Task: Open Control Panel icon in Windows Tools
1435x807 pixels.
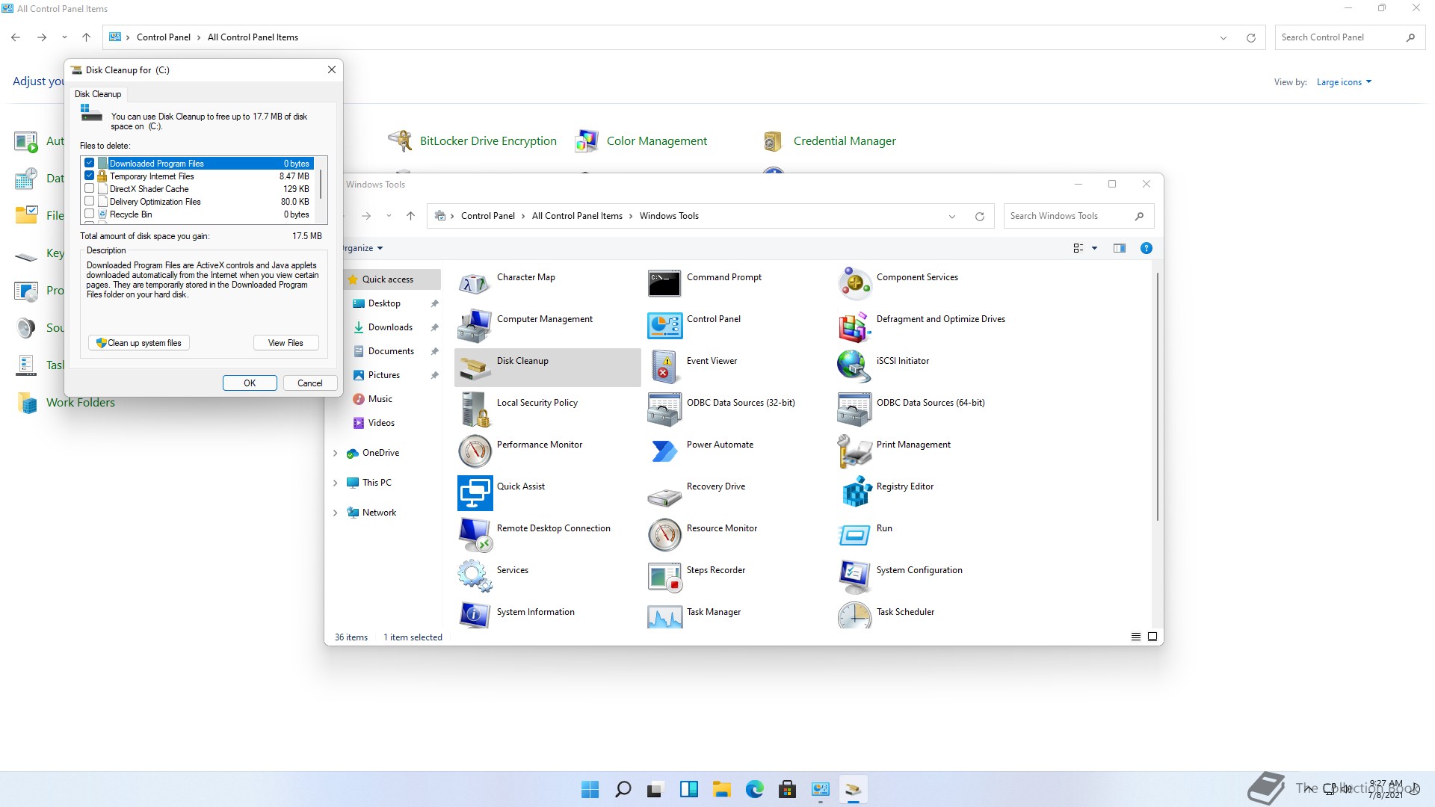Action: (x=664, y=326)
